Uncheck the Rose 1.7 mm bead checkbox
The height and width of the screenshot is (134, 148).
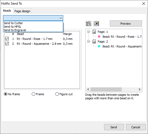pos(7,39)
